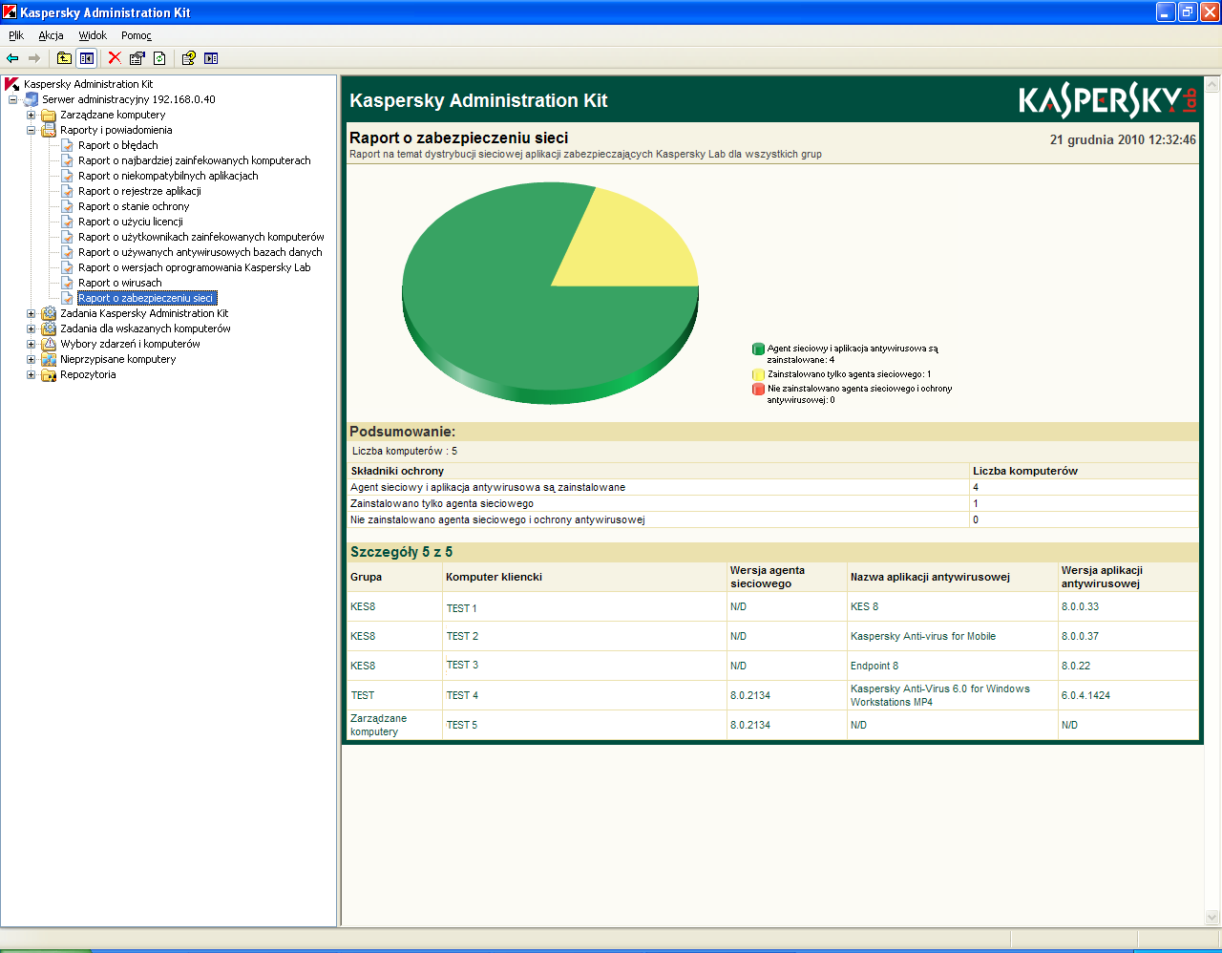Click the Raport o użyciu licencji icon

67,222
